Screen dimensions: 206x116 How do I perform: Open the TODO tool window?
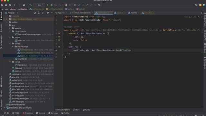pyautogui.click(x=16, y=113)
